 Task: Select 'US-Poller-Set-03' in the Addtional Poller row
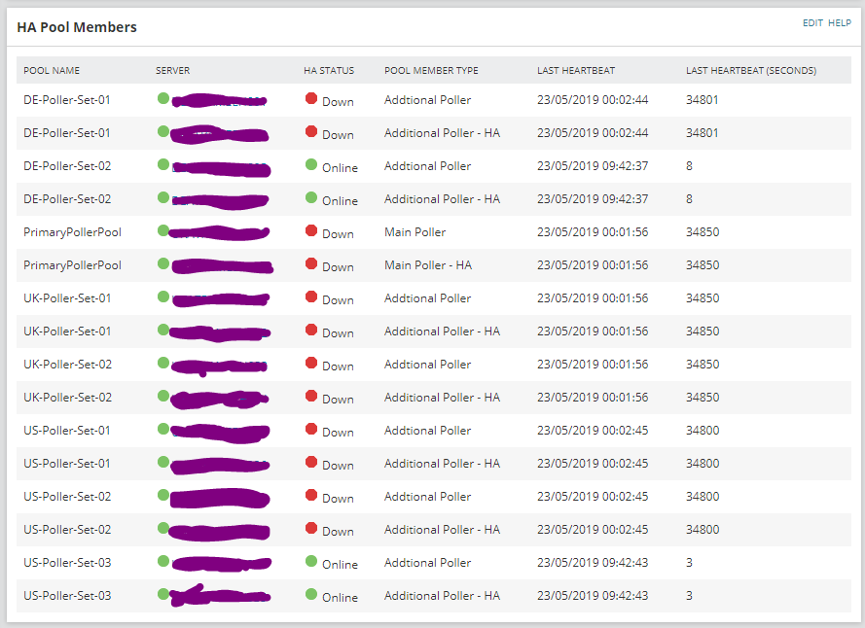pyautogui.click(x=67, y=563)
